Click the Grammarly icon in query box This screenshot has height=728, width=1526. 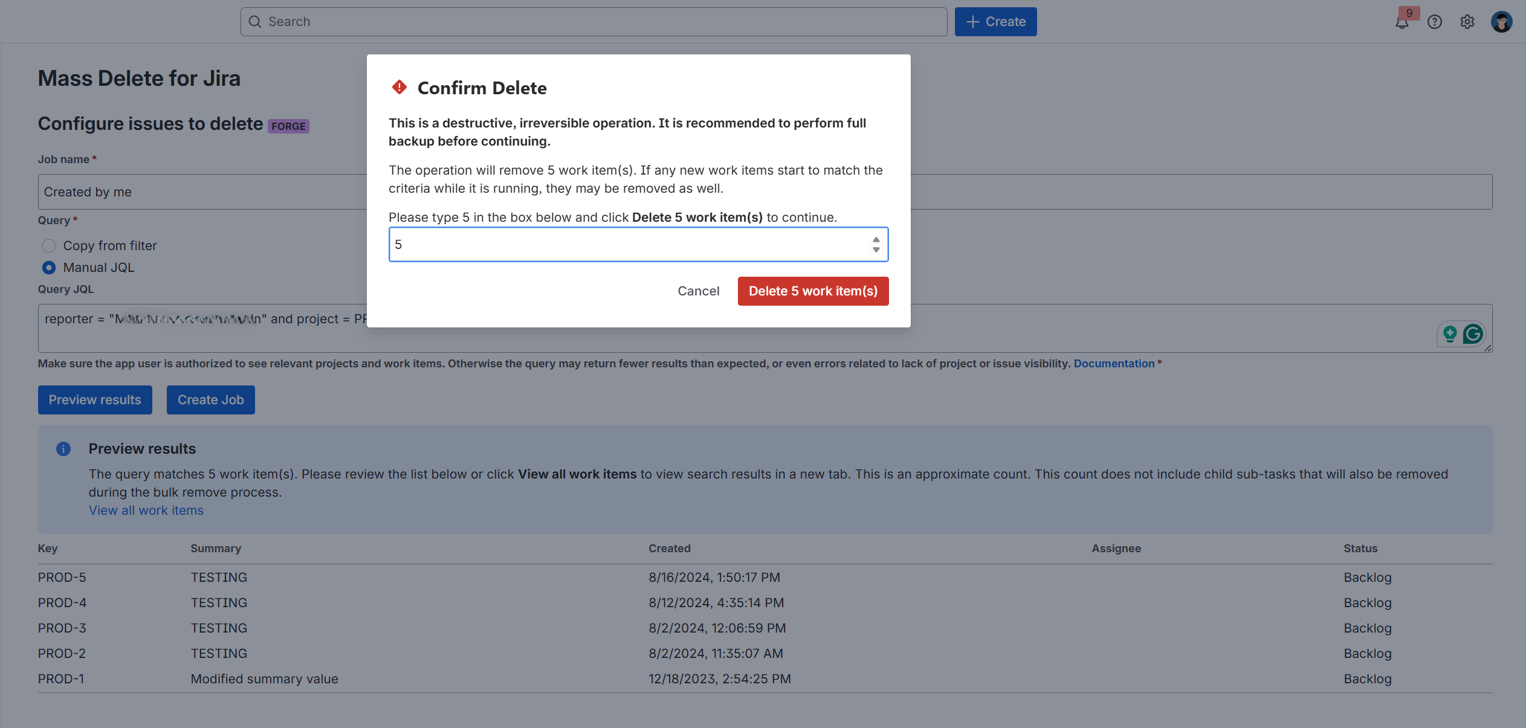(x=1473, y=333)
